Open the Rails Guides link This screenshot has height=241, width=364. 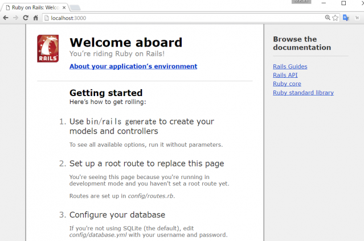(x=290, y=67)
